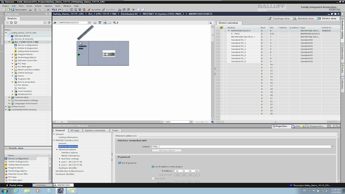Select Add new device in project tree

tap(22, 36)
